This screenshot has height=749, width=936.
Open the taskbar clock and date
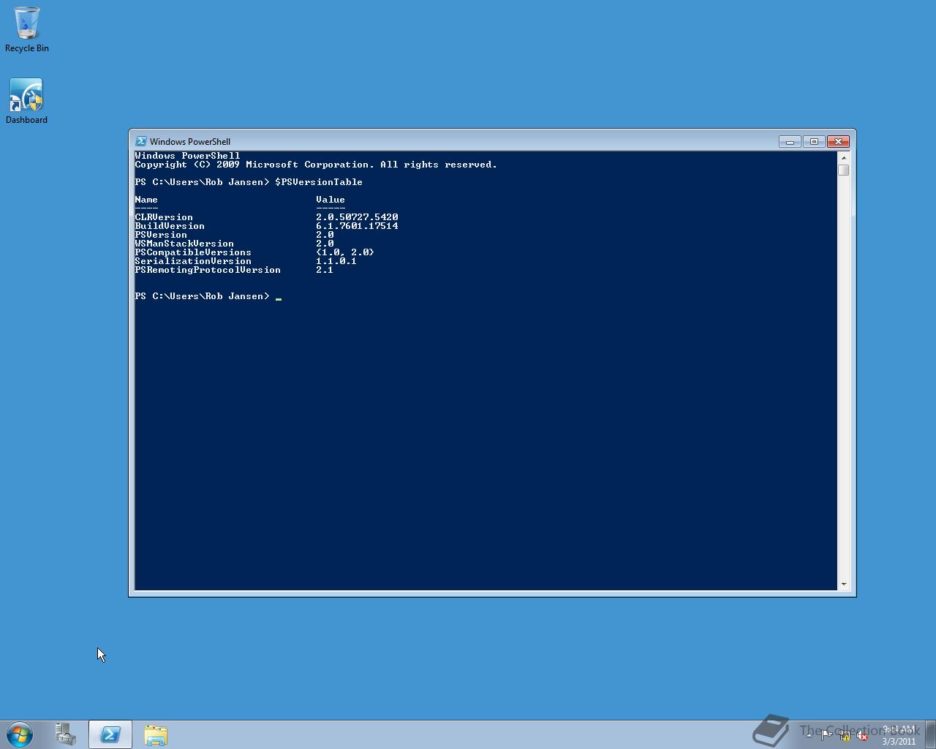[899, 735]
